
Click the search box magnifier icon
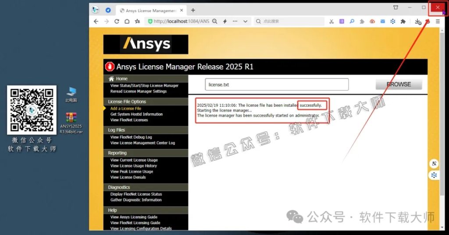tap(258, 21)
